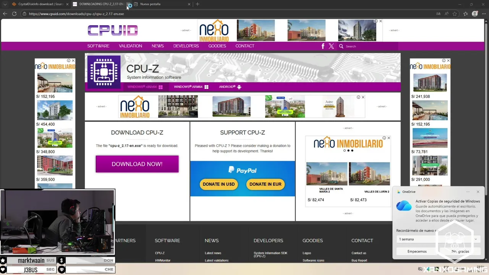Viewport: 489px width, 275px height.
Task: Switch to the Nueva pestaña tab
Action: click(162, 4)
